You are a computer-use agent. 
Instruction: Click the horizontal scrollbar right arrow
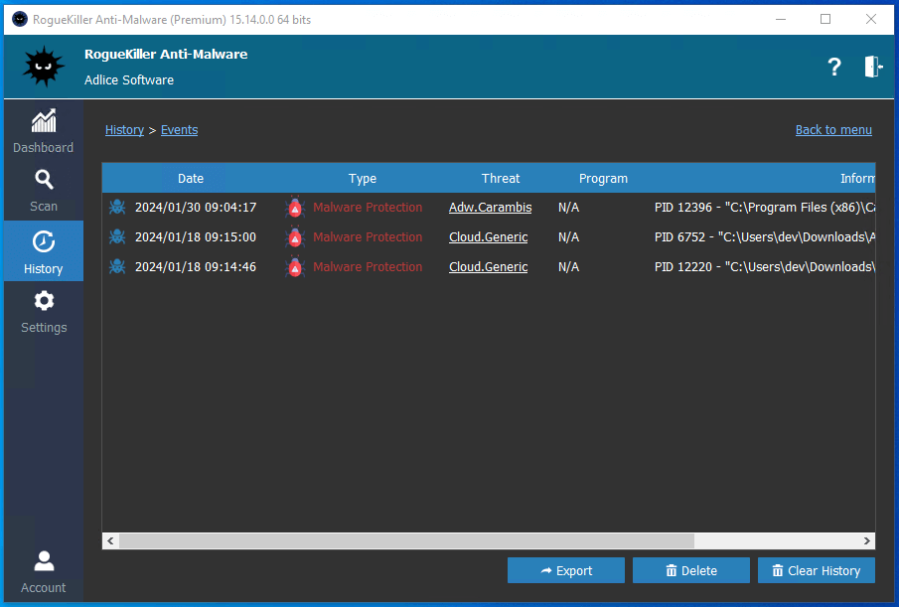pyautogui.click(x=867, y=541)
